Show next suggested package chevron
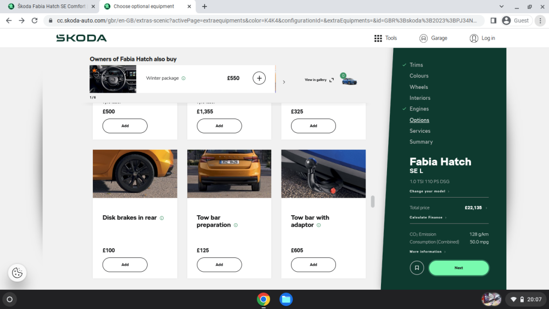Viewport: 549px width, 309px height. [x=284, y=82]
